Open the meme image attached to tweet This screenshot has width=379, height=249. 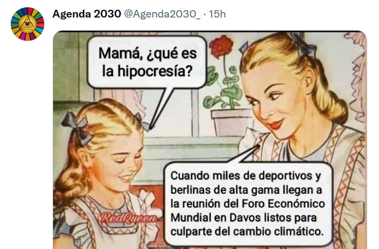(x=210, y=140)
